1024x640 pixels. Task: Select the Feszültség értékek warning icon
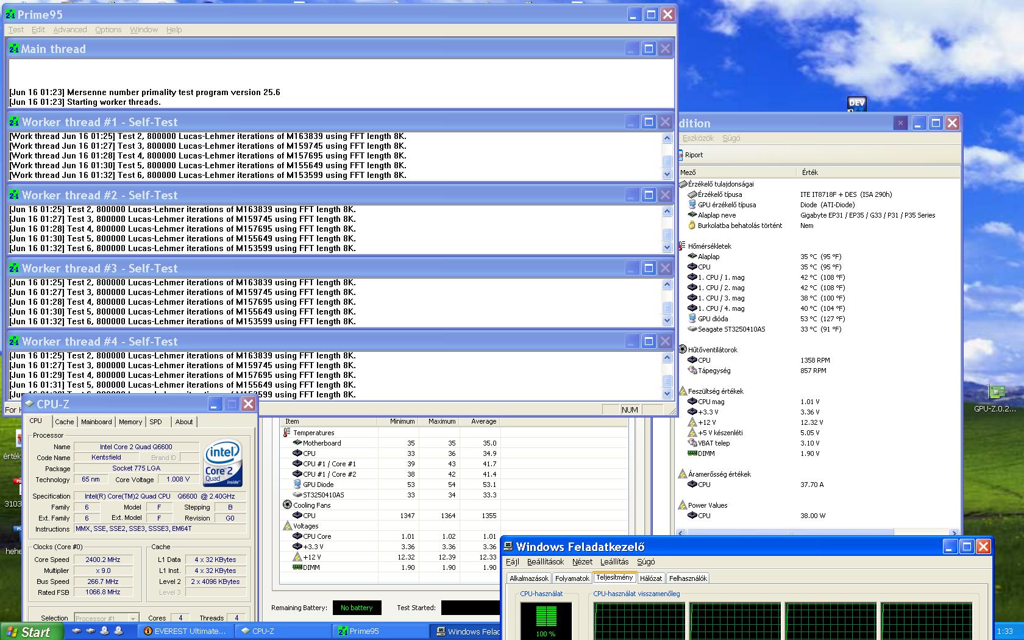pyautogui.click(x=683, y=391)
